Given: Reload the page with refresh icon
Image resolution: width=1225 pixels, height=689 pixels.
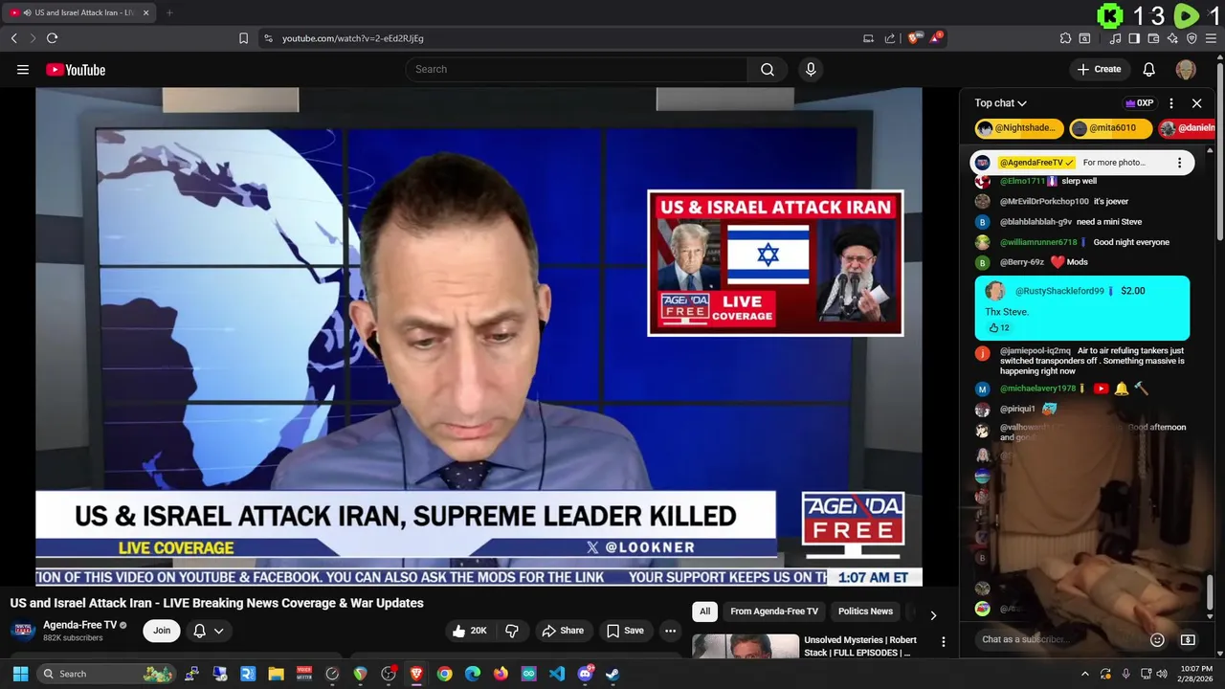Looking at the screenshot, I should tap(52, 38).
